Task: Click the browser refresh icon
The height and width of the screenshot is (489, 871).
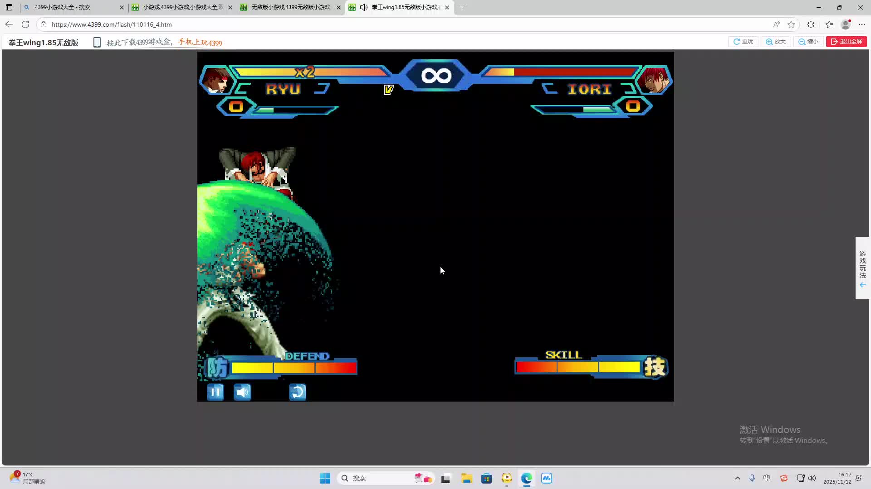Action: click(x=25, y=24)
